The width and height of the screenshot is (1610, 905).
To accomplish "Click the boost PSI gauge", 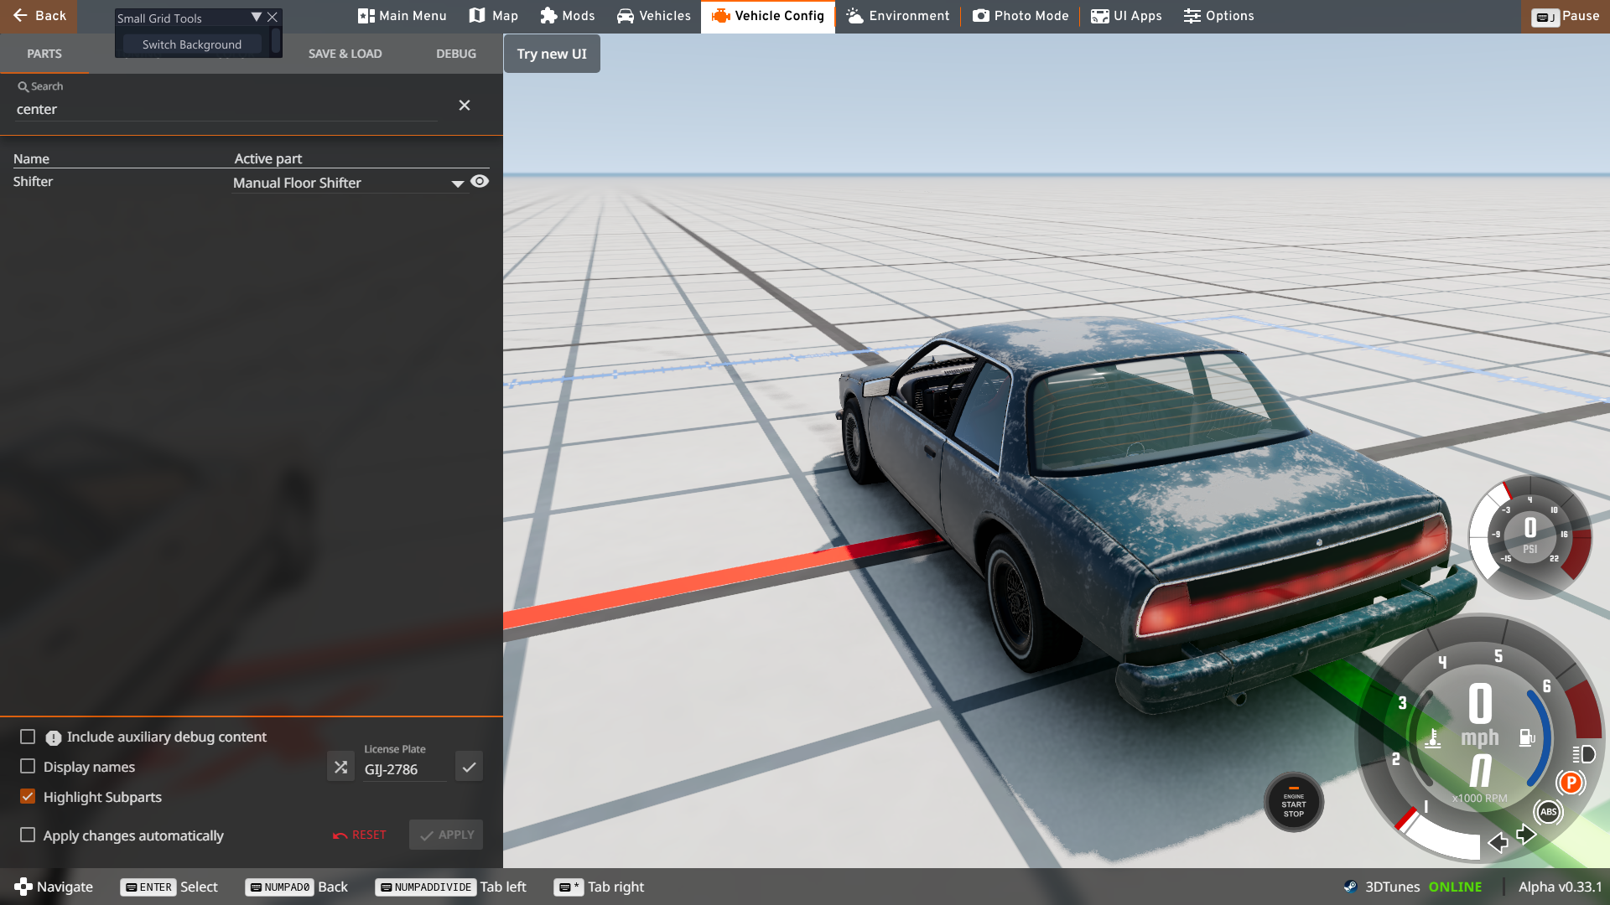I will click(x=1529, y=536).
